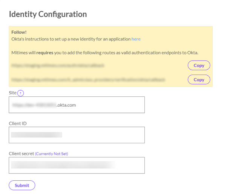Click the 'valid authentication endpoints to Okta' text
Viewport: 241px width, 194px height.
[162, 53]
